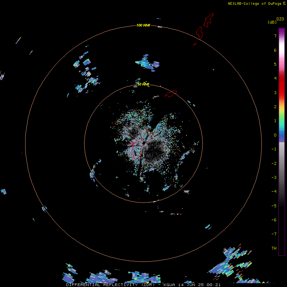Click the scale value "2" on the legend
287x287 pixels.
pos(275,107)
